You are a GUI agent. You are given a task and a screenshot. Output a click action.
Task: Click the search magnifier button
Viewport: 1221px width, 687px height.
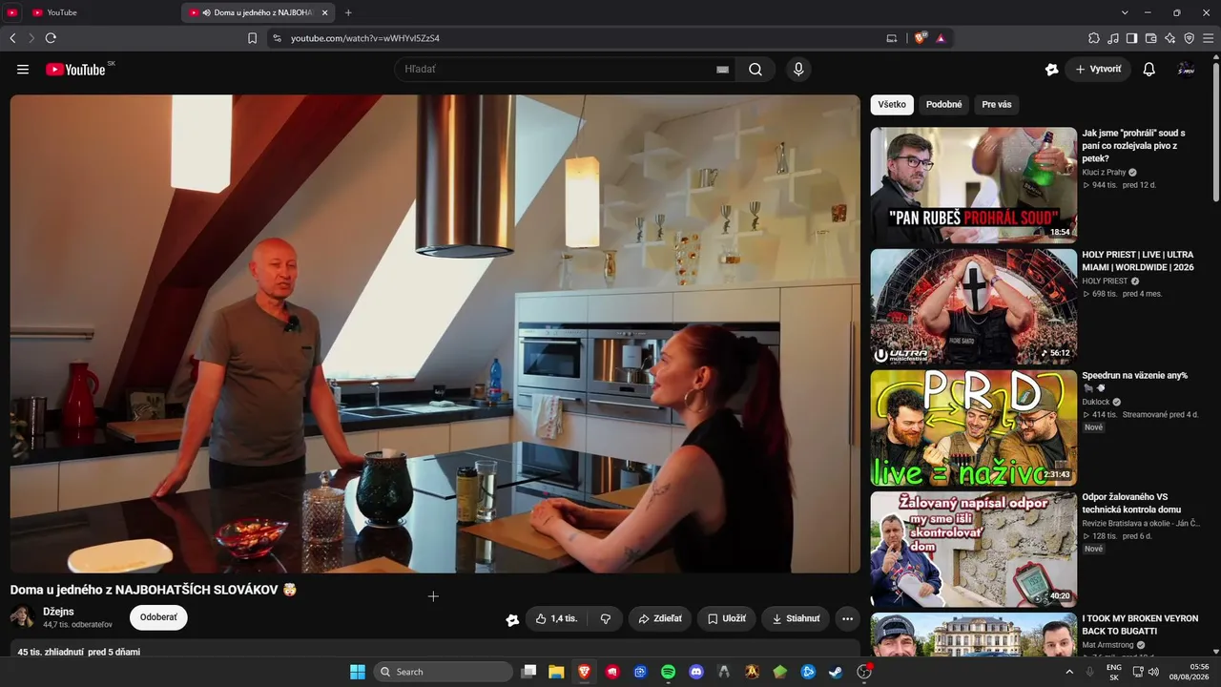point(755,69)
